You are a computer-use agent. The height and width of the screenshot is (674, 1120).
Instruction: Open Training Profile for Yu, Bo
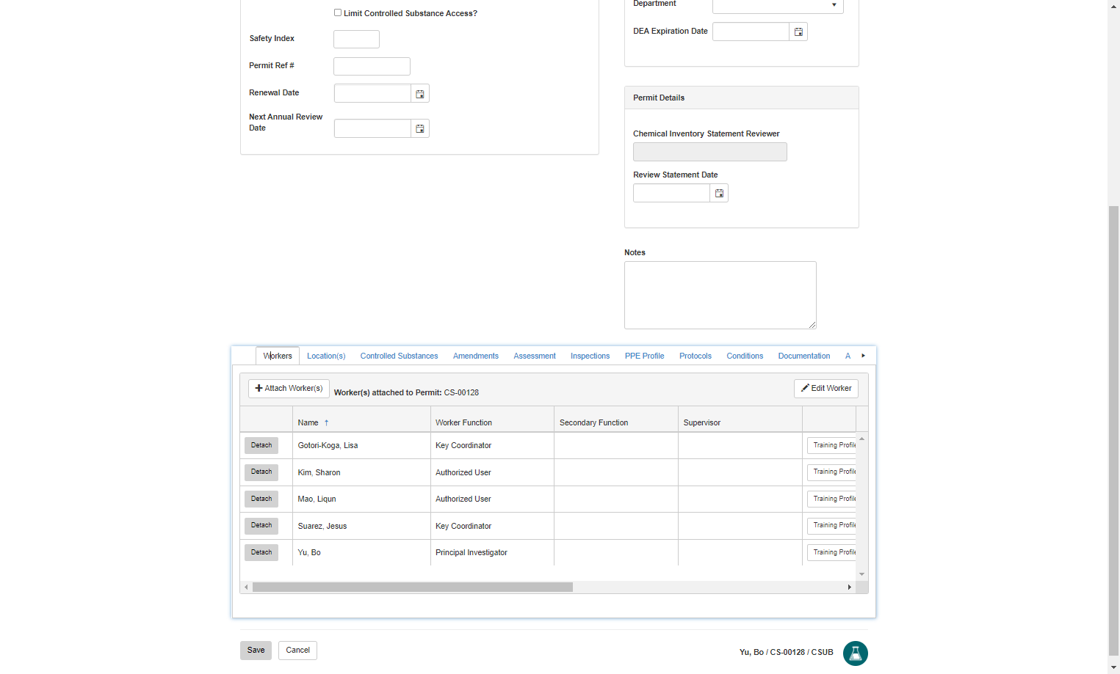coord(832,553)
